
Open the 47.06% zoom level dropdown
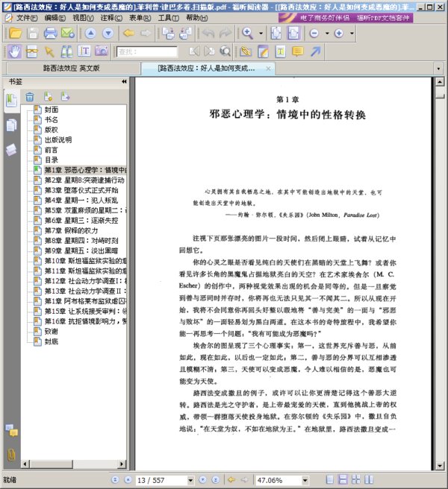tap(305, 480)
